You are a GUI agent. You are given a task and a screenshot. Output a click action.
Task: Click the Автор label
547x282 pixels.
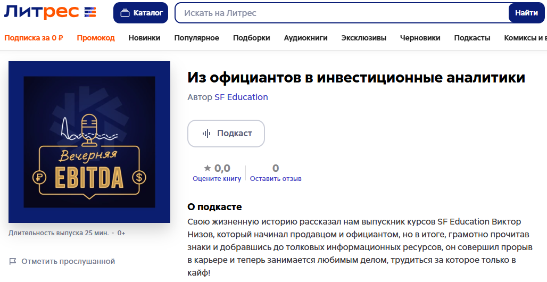coord(200,97)
